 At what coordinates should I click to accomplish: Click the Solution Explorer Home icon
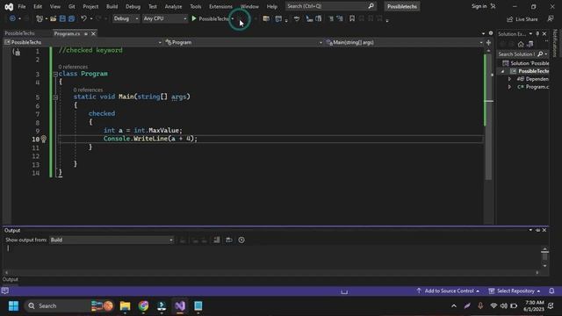(x=521, y=44)
